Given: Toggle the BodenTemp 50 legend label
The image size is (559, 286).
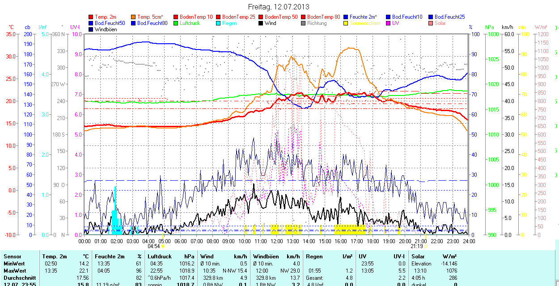Looking at the screenshot, I should (281, 17).
